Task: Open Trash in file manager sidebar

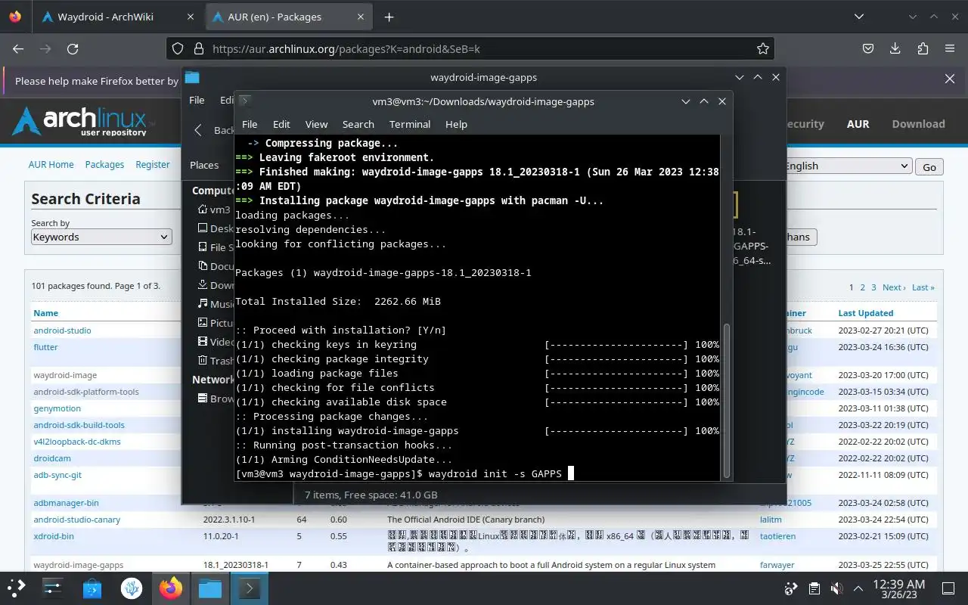Action: [216, 361]
